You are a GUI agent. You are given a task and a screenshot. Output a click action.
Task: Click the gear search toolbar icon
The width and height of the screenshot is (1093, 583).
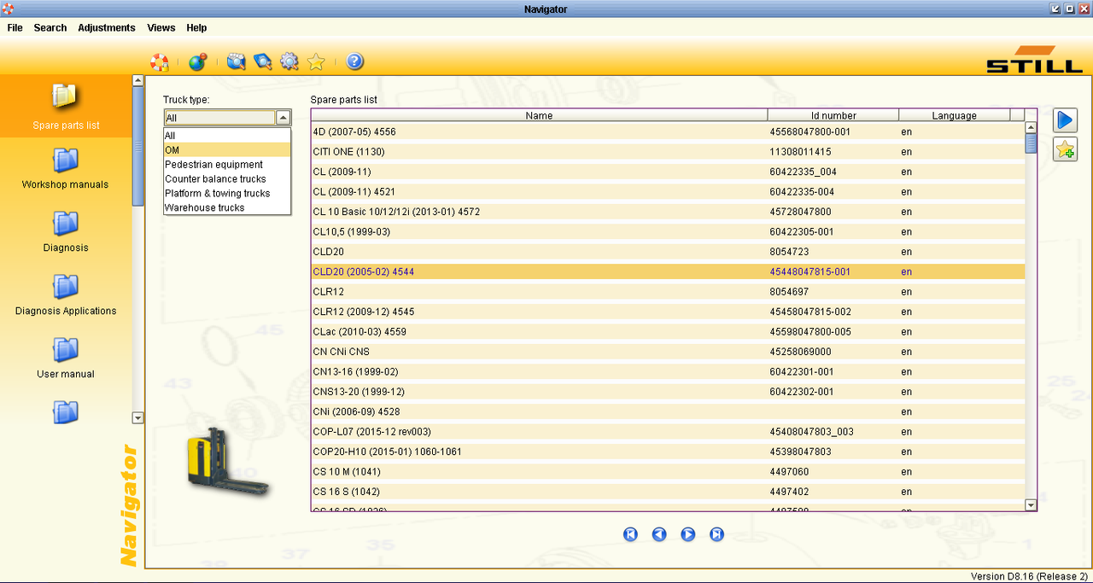289,61
